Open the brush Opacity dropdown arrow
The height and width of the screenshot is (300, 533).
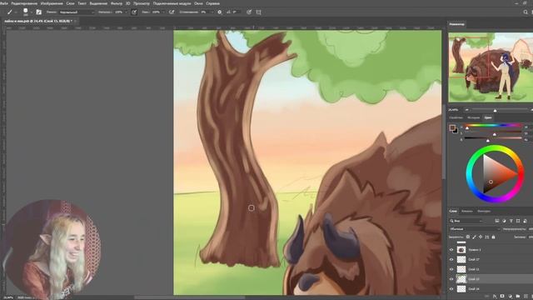tap(126, 12)
